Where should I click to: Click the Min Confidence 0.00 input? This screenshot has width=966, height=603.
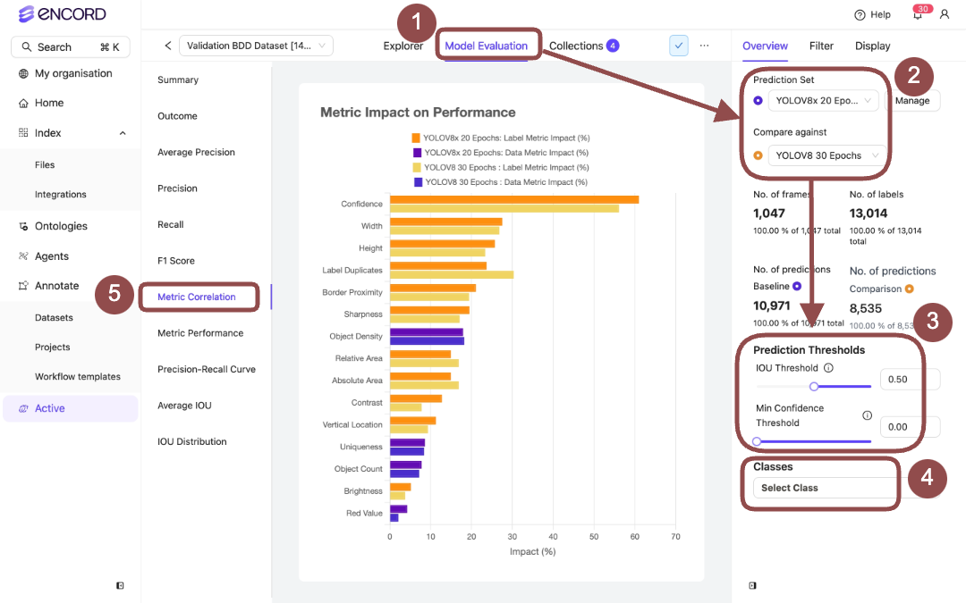[910, 427]
